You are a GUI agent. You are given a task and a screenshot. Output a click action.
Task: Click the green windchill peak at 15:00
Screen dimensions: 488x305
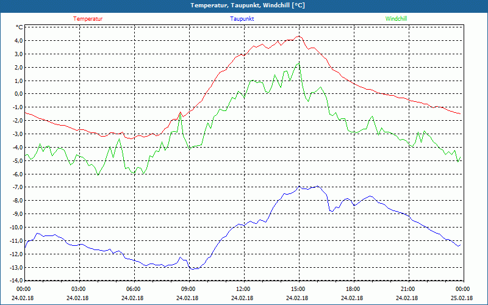[298, 63]
